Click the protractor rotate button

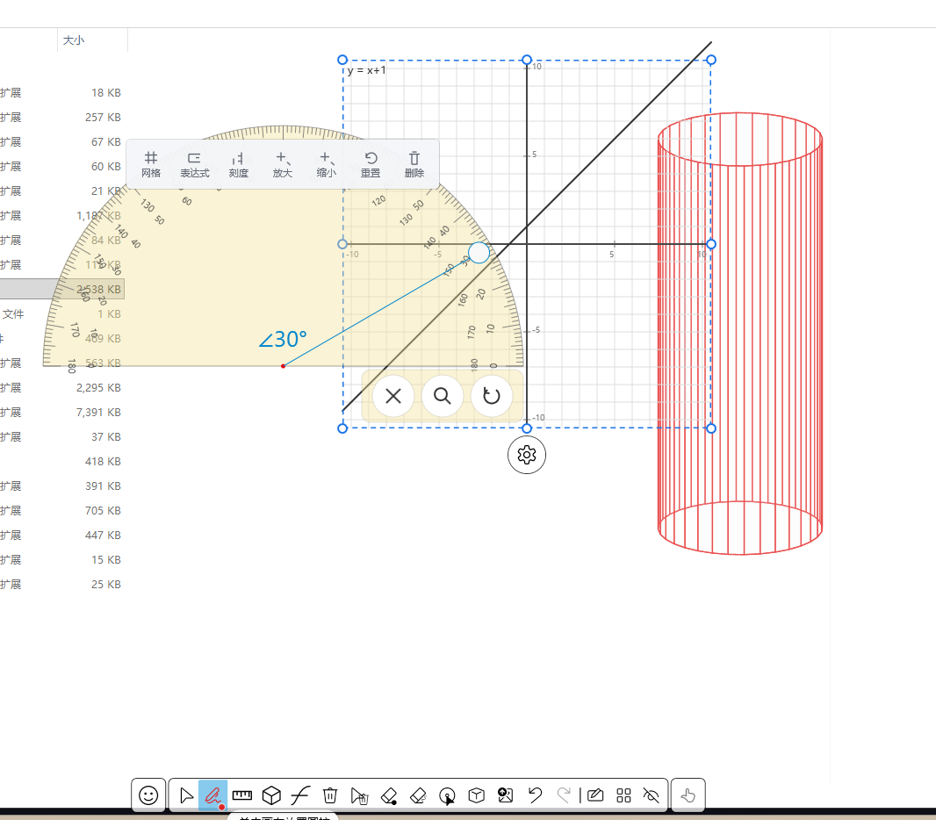(492, 396)
